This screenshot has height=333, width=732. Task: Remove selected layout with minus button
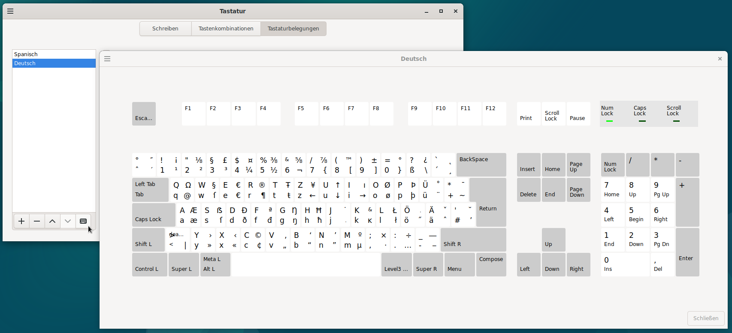(x=37, y=221)
